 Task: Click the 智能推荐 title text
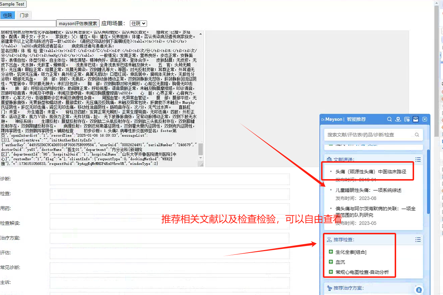pyautogui.click(x=356, y=119)
